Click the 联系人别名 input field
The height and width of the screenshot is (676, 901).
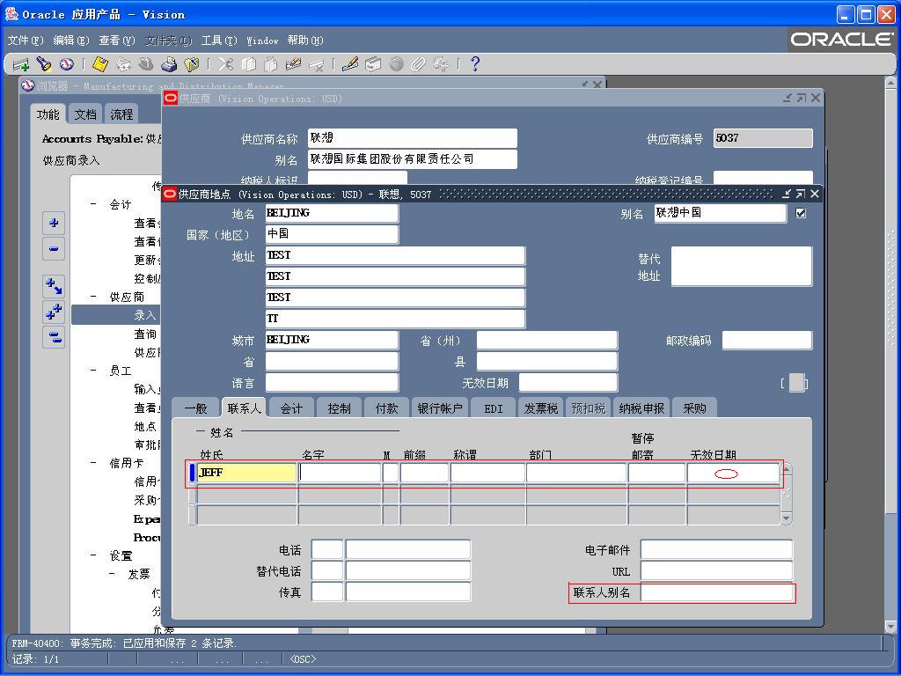coord(716,592)
